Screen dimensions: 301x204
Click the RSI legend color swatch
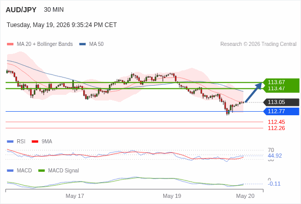click(x=10, y=142)
